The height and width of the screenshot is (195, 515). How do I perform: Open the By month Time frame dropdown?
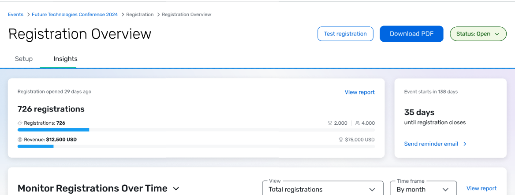point(423,189)
